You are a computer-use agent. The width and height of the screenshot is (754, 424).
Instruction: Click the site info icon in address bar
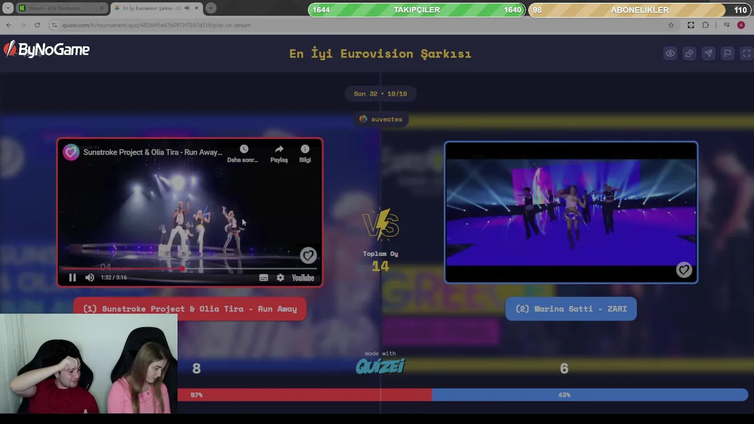[54, 25]
